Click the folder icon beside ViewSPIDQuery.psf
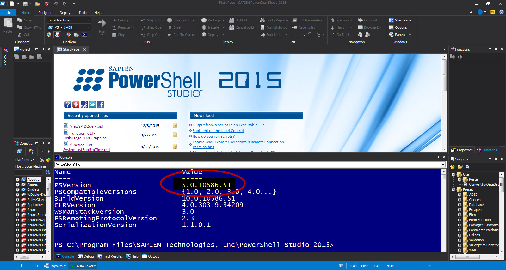506x270 pixels. (x=175, y=126)
